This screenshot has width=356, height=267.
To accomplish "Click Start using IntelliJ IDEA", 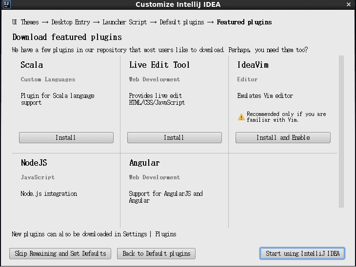I will [x=302, y=253].
